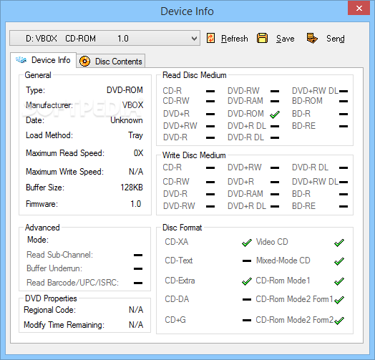
Task: Click the Refresh button label
Action: 235,39
